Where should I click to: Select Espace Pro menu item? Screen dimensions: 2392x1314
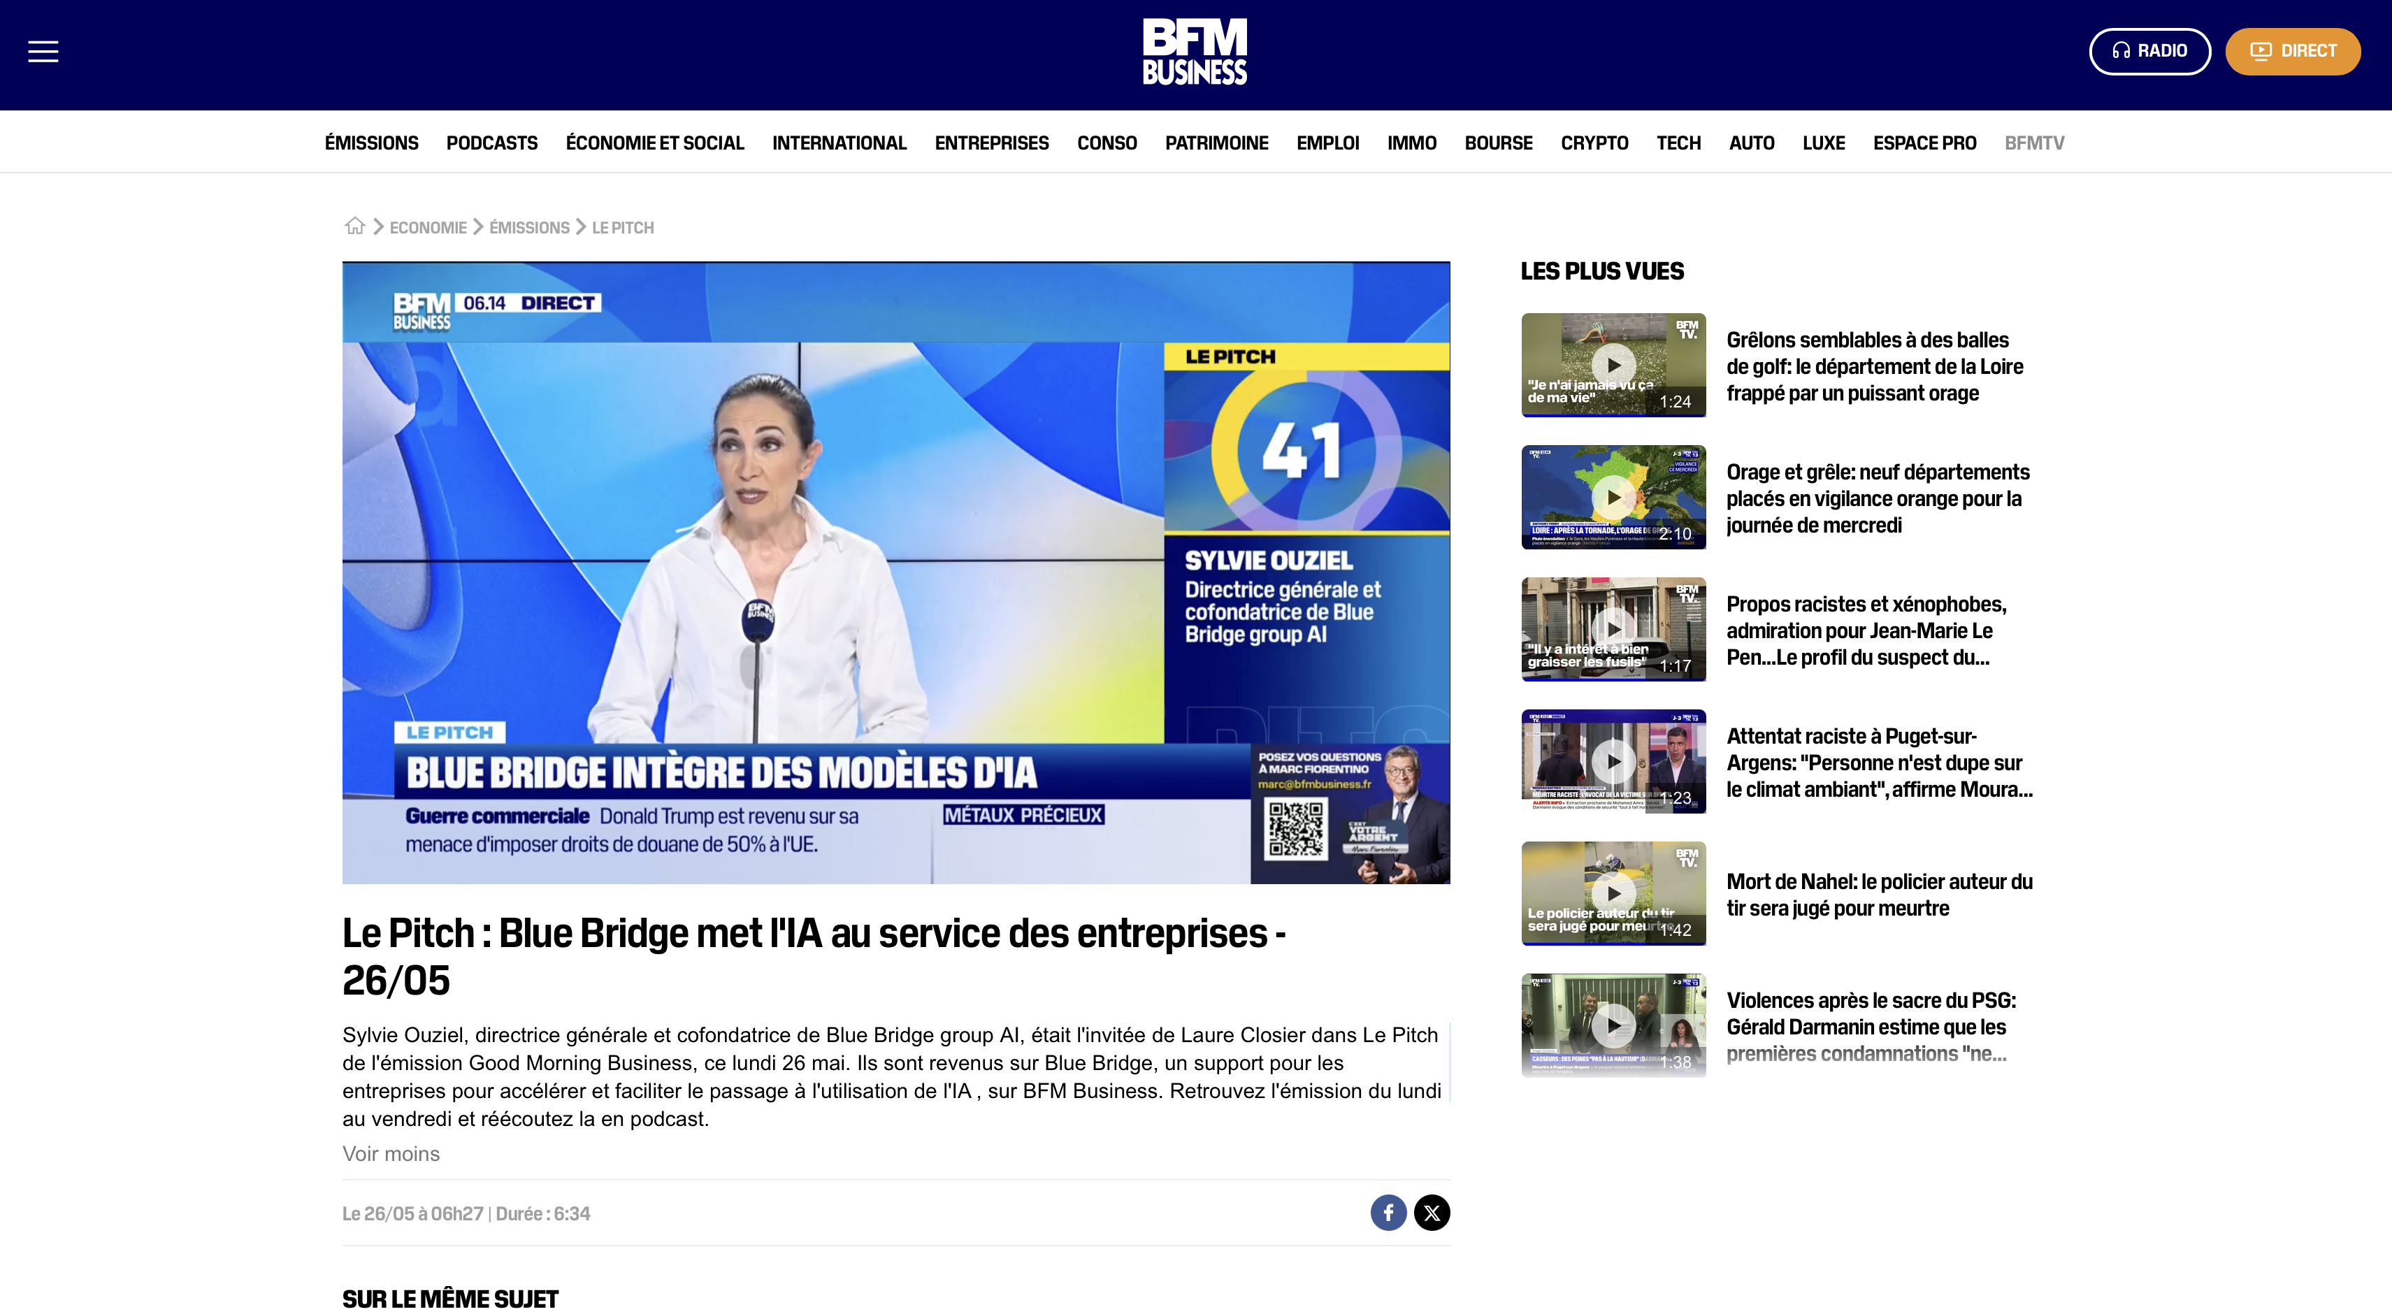(1925, 143)
